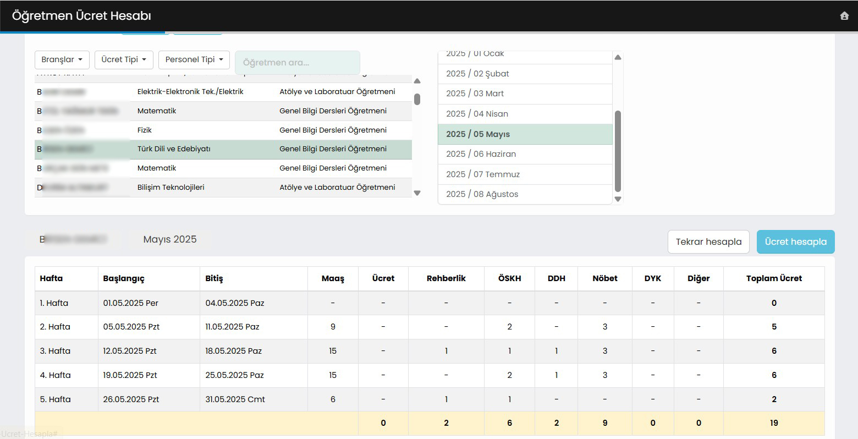This screenshot has height=439, width=858.
Task: Click Maaş value 6 in 5. Hafta
Action: pos(333,399)
